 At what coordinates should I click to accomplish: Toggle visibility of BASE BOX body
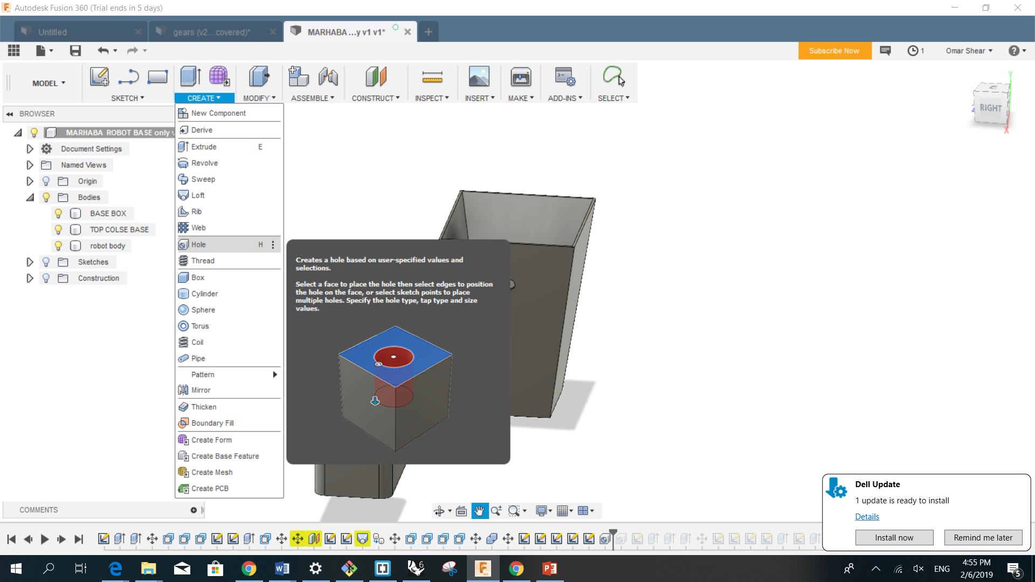[58, 213]
